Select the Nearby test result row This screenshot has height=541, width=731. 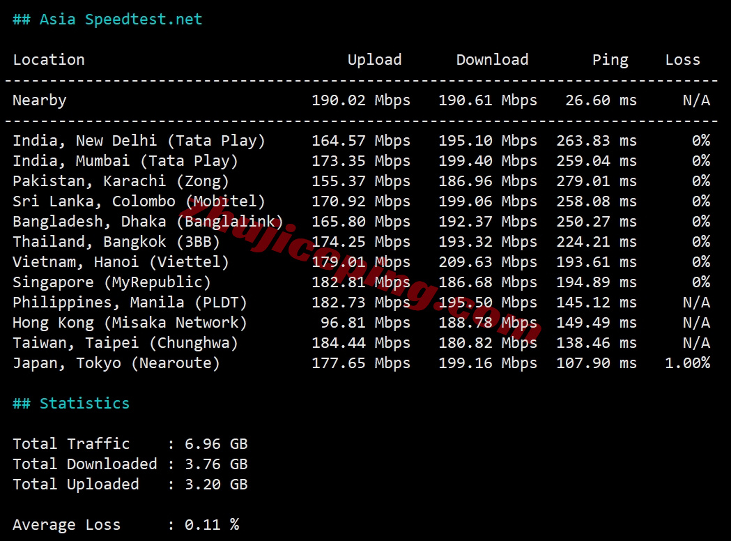coord(39,100)
